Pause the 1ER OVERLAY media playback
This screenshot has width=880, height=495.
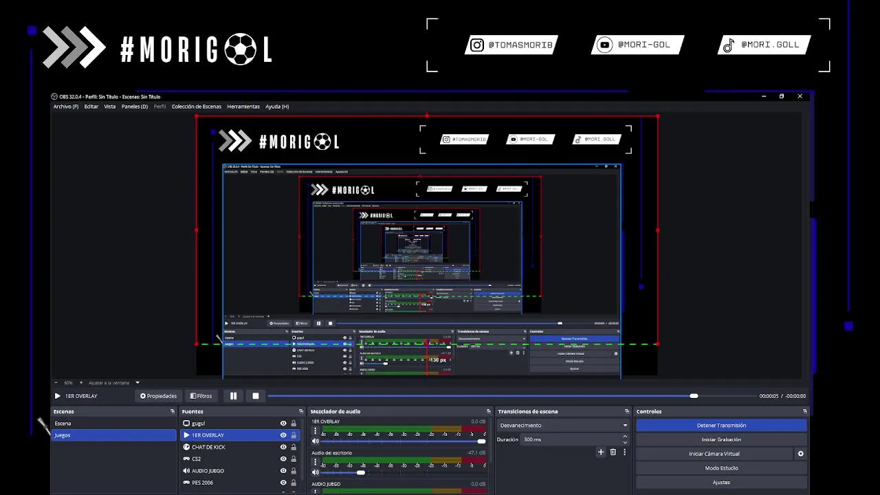tap(234, 396)
